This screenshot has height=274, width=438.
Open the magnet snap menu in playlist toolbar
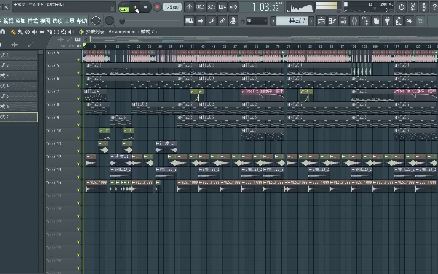tap(3, 32)
